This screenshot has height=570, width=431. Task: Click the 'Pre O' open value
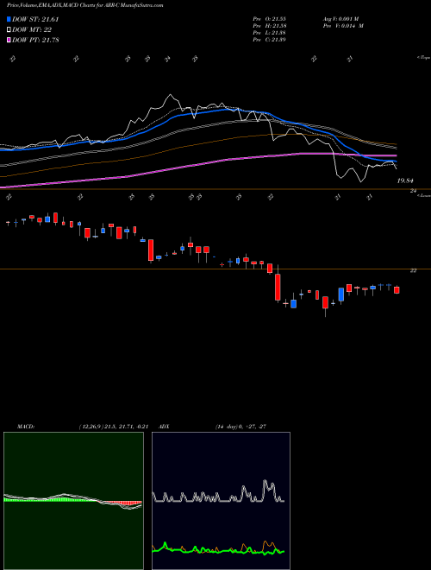(269, 19)
